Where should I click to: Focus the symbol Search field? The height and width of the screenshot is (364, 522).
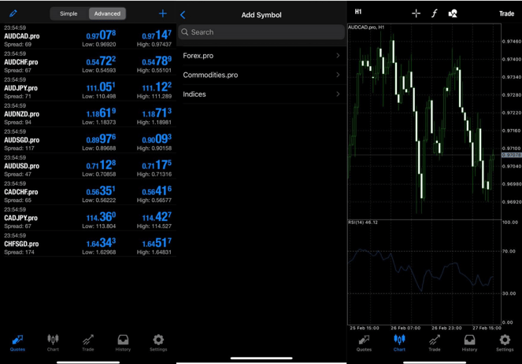pyautogui.click(x=261, y=32)
